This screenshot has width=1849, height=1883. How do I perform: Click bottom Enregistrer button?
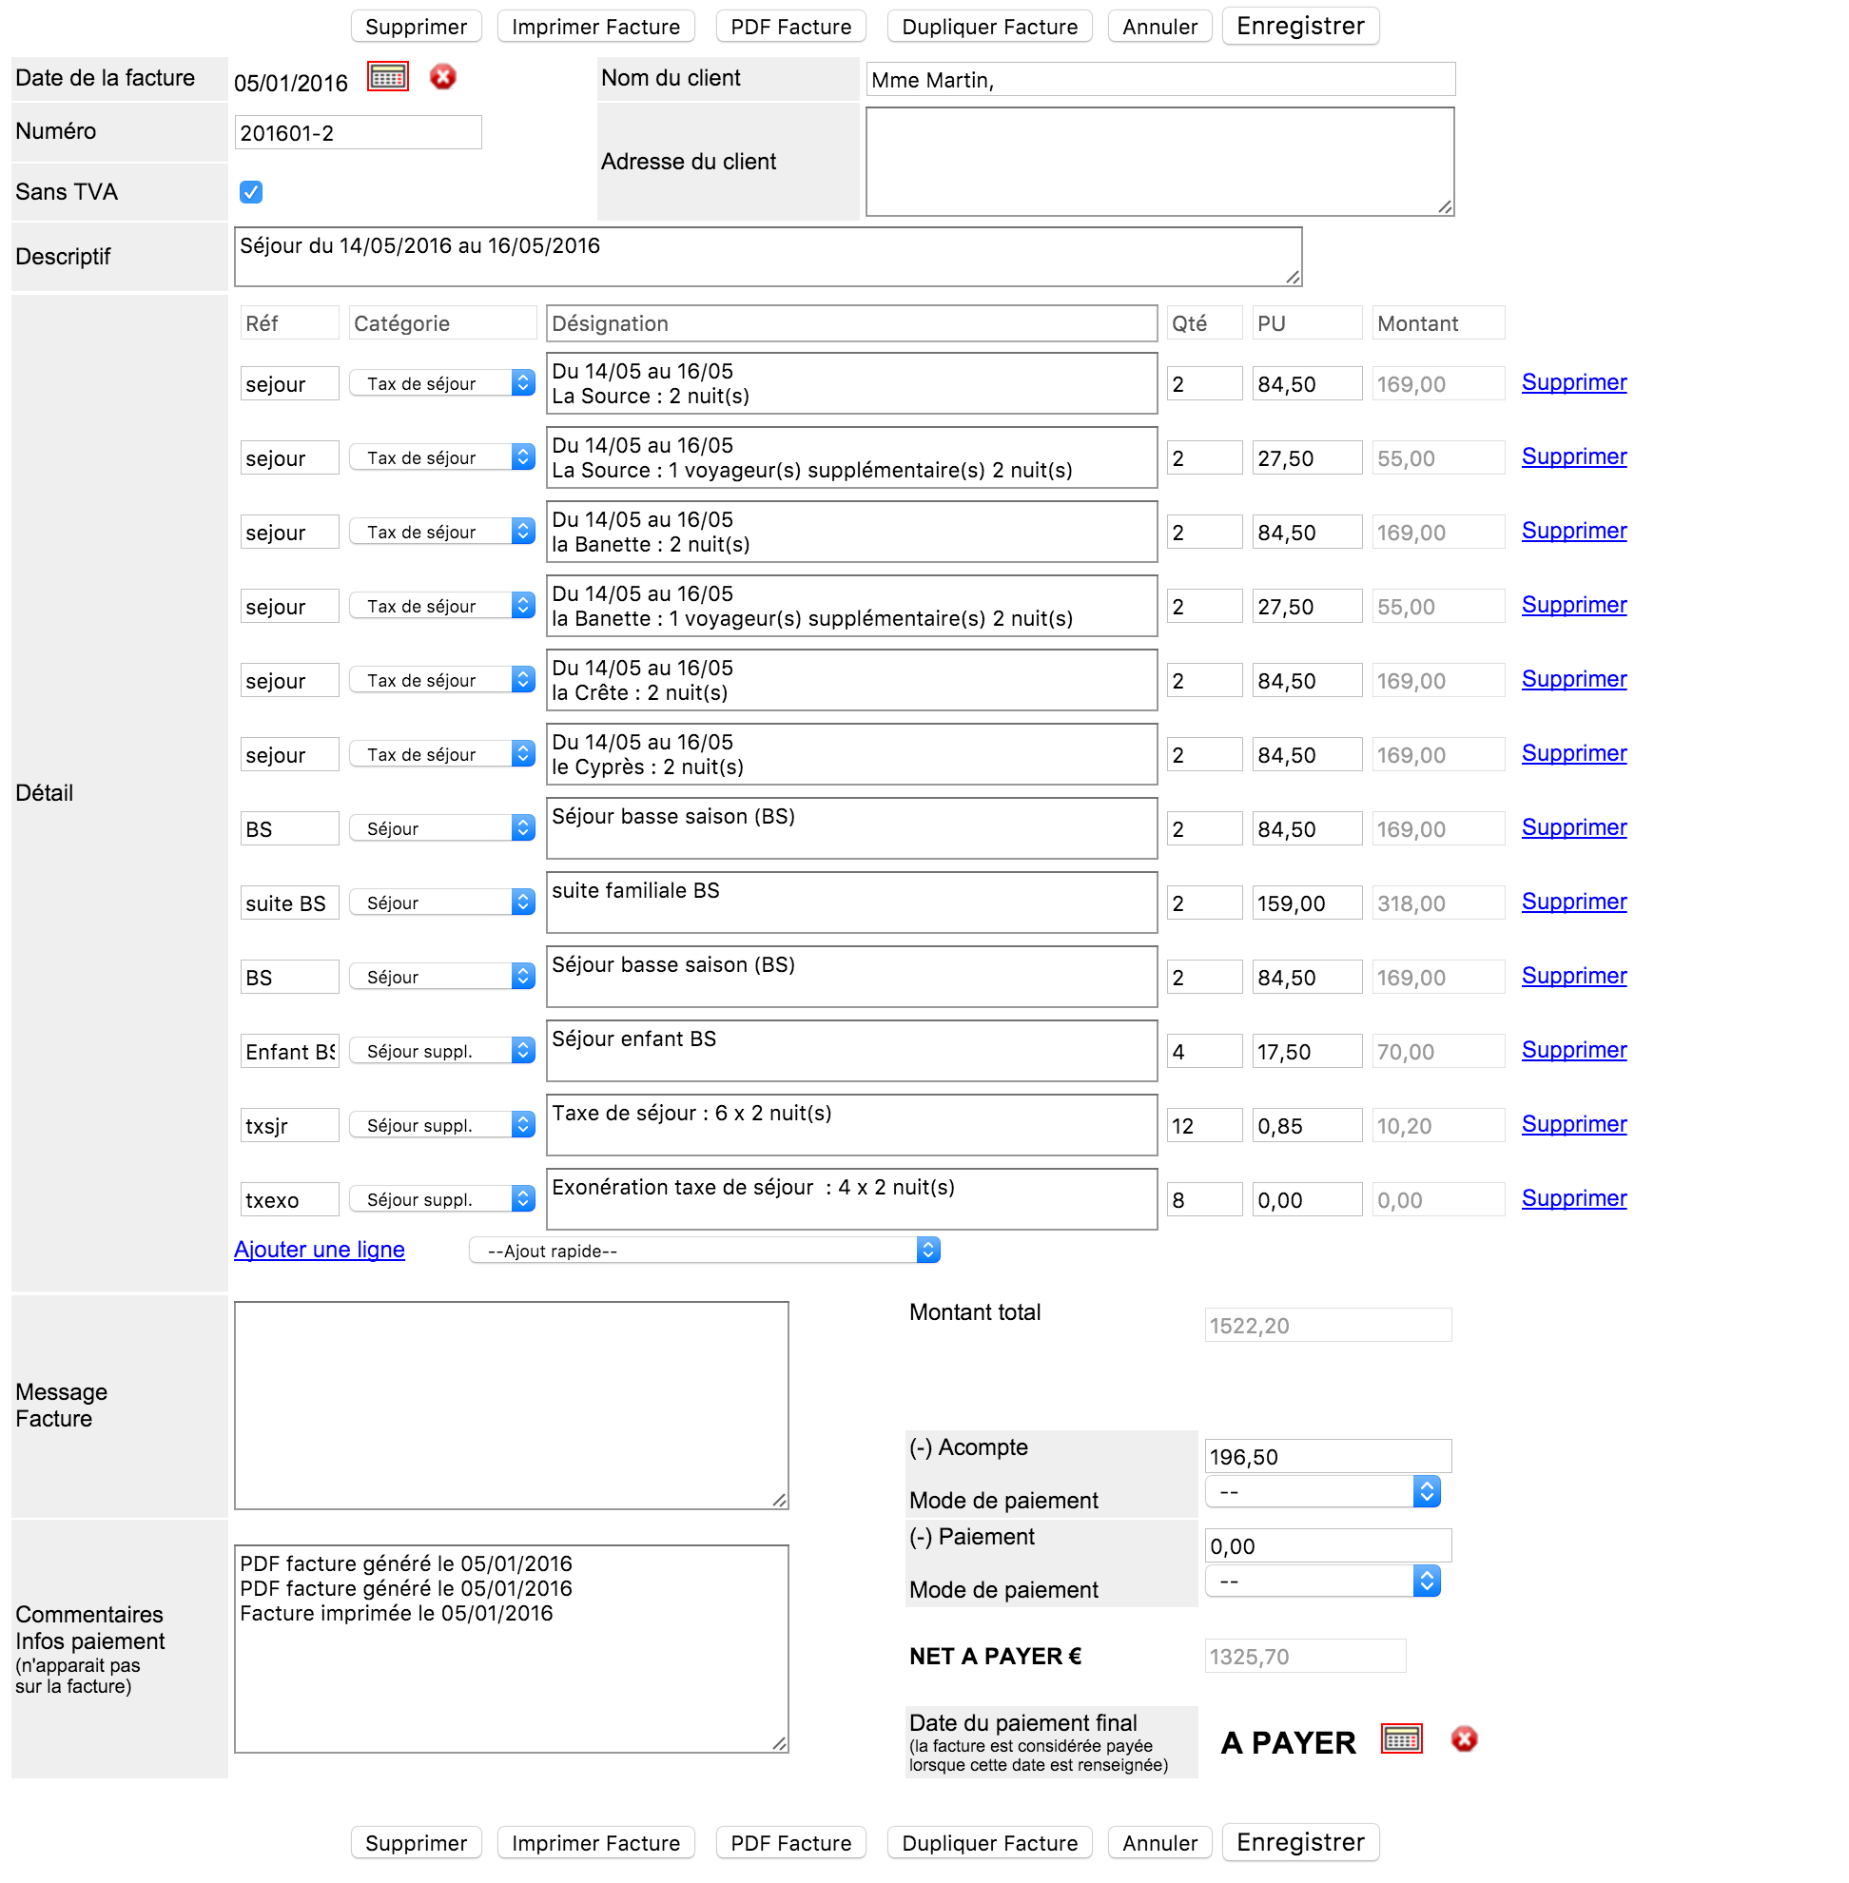[1300, 1842]
